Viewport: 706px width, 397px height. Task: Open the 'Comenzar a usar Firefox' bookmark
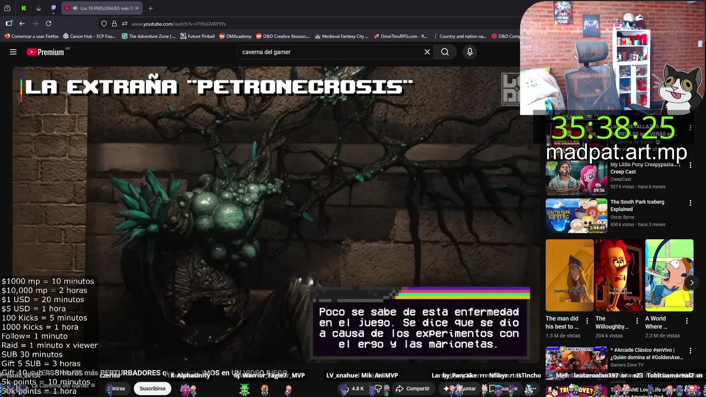[x=31, y=36]
